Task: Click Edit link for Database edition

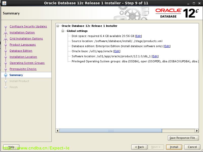Action: click(167, 46)
